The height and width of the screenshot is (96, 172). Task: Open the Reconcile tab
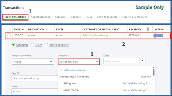tap(75, 17)
